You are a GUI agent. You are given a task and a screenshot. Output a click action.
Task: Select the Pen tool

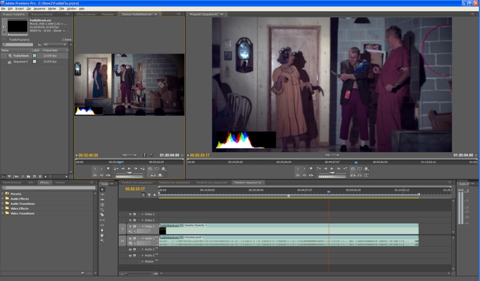102,230
